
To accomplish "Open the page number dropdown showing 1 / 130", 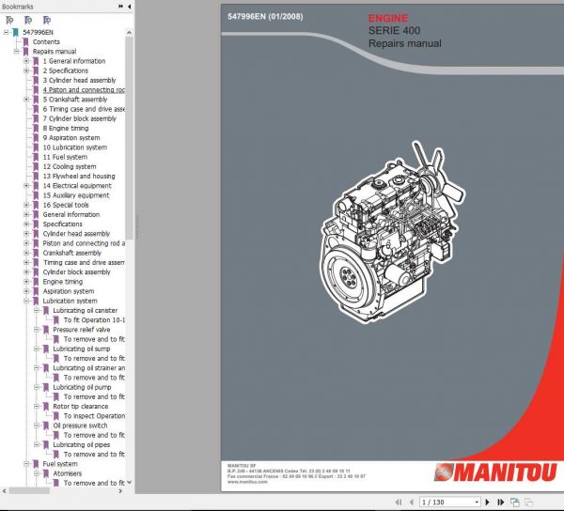I will pyautogui.click(x=477, y=502).
